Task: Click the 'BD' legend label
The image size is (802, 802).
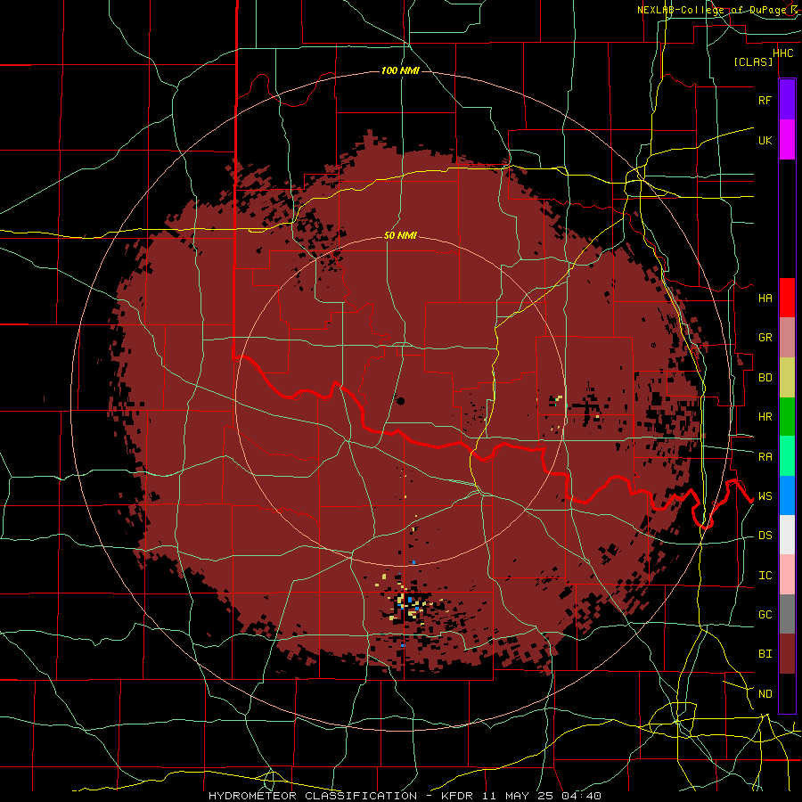Action: [x=765, y=378]
